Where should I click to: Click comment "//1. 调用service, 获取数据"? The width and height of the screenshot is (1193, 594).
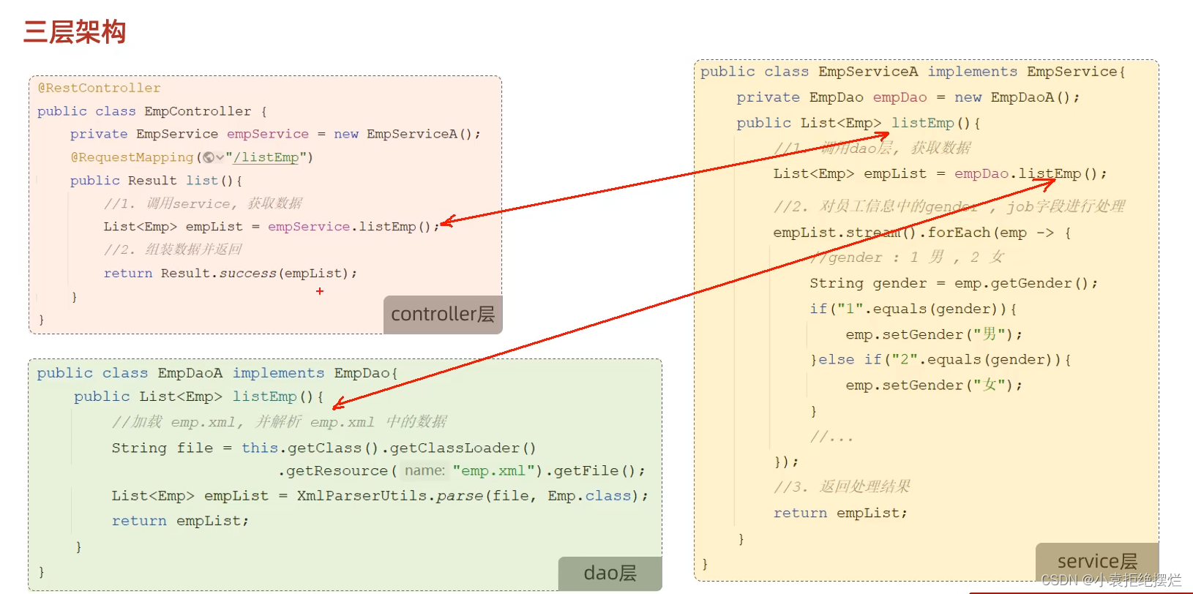click(203, 203)
